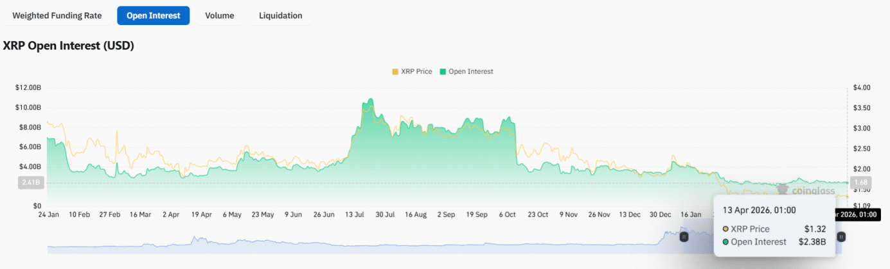
Task: Click the XRP Open Interest (USD) title
Action: click(69, 46)
